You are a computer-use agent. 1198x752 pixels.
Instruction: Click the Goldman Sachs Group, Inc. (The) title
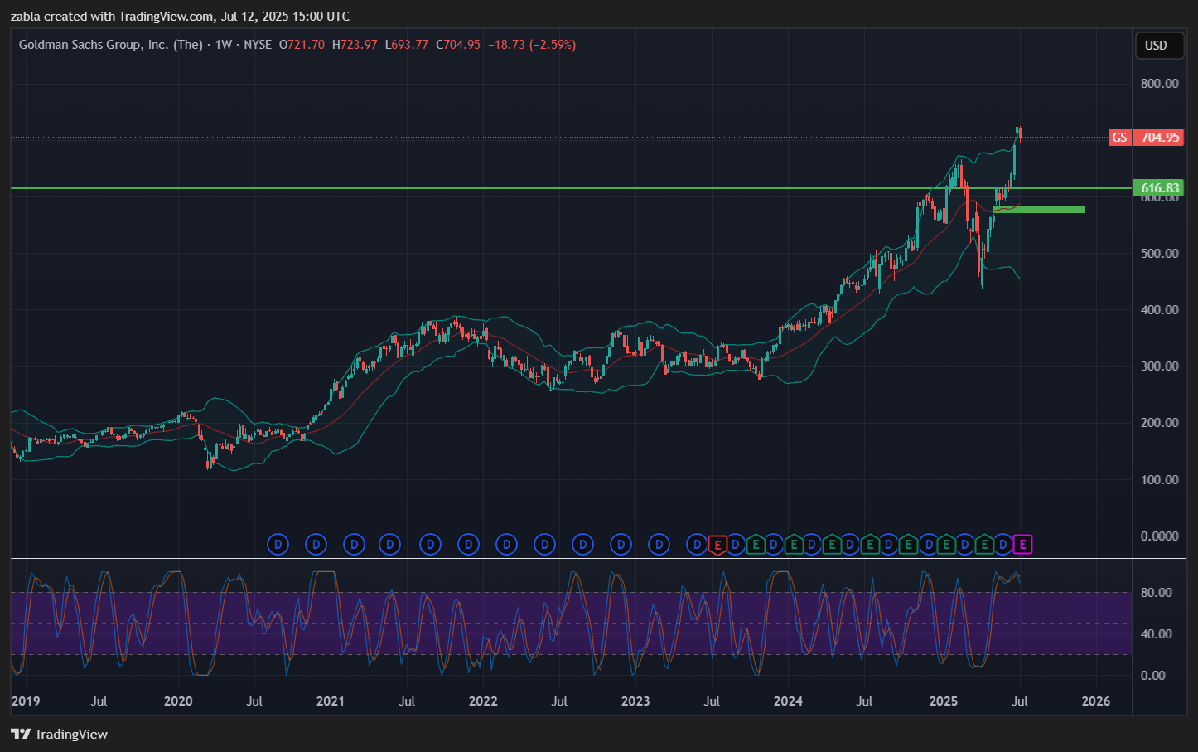111,45
